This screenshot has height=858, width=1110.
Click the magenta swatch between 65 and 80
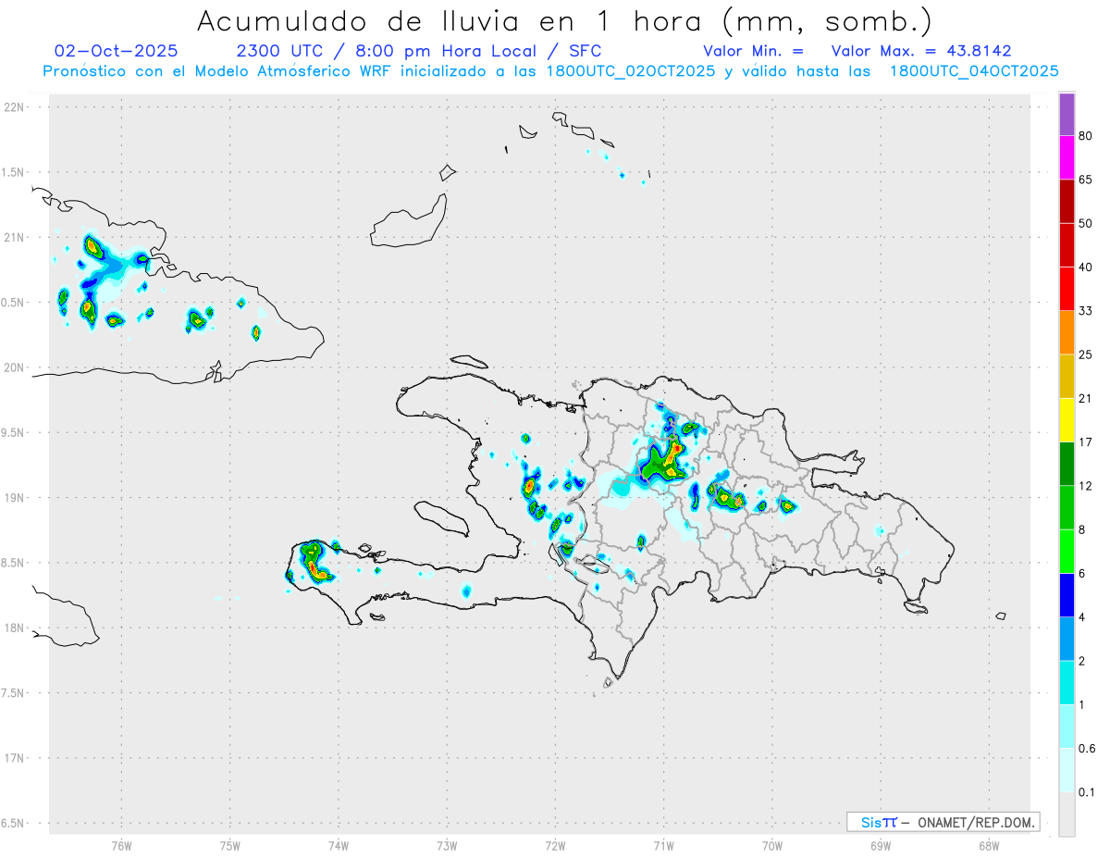[1067, 157]
